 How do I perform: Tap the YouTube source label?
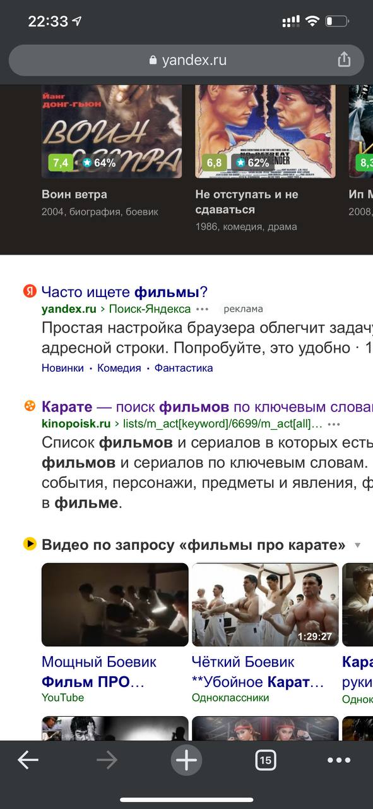coord(62,698)
